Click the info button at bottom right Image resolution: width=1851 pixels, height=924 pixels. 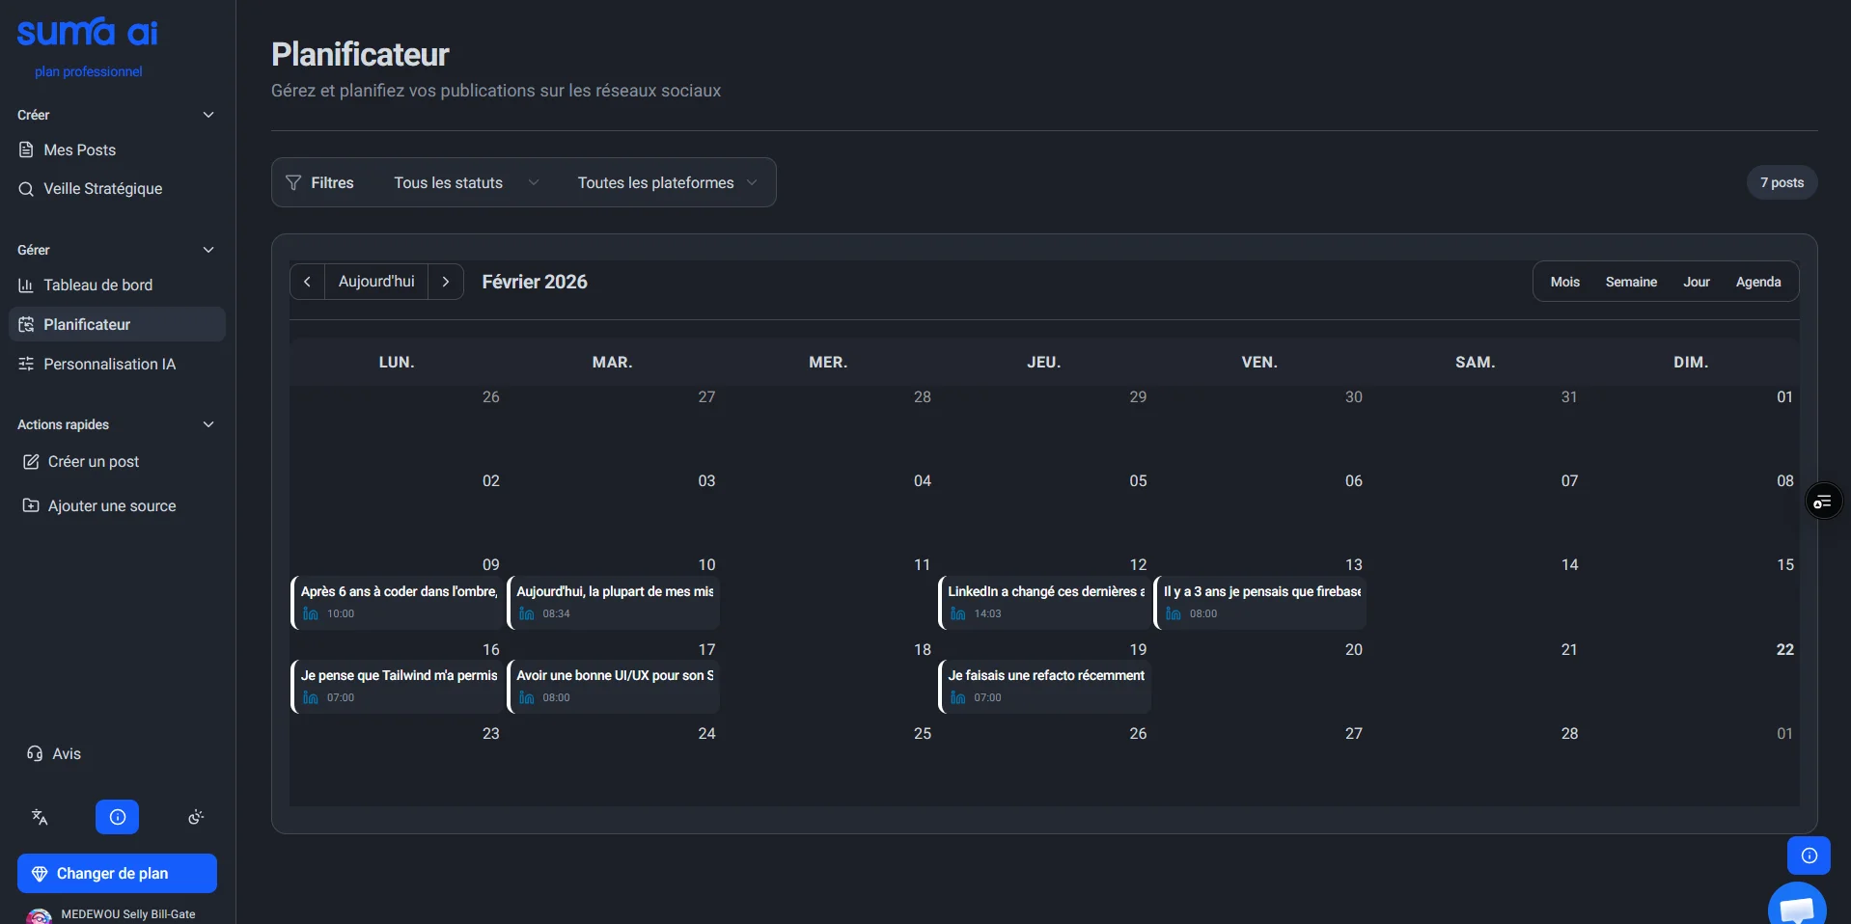(1809, 856)
